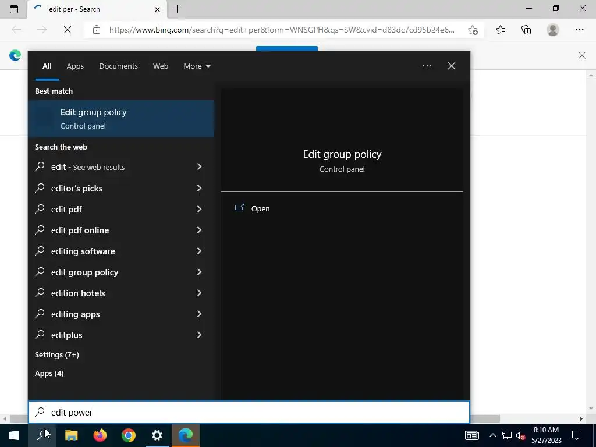Click the muted volume tray icon
Viewport: 596px width, 447px height.
click(x=521, y=435)
